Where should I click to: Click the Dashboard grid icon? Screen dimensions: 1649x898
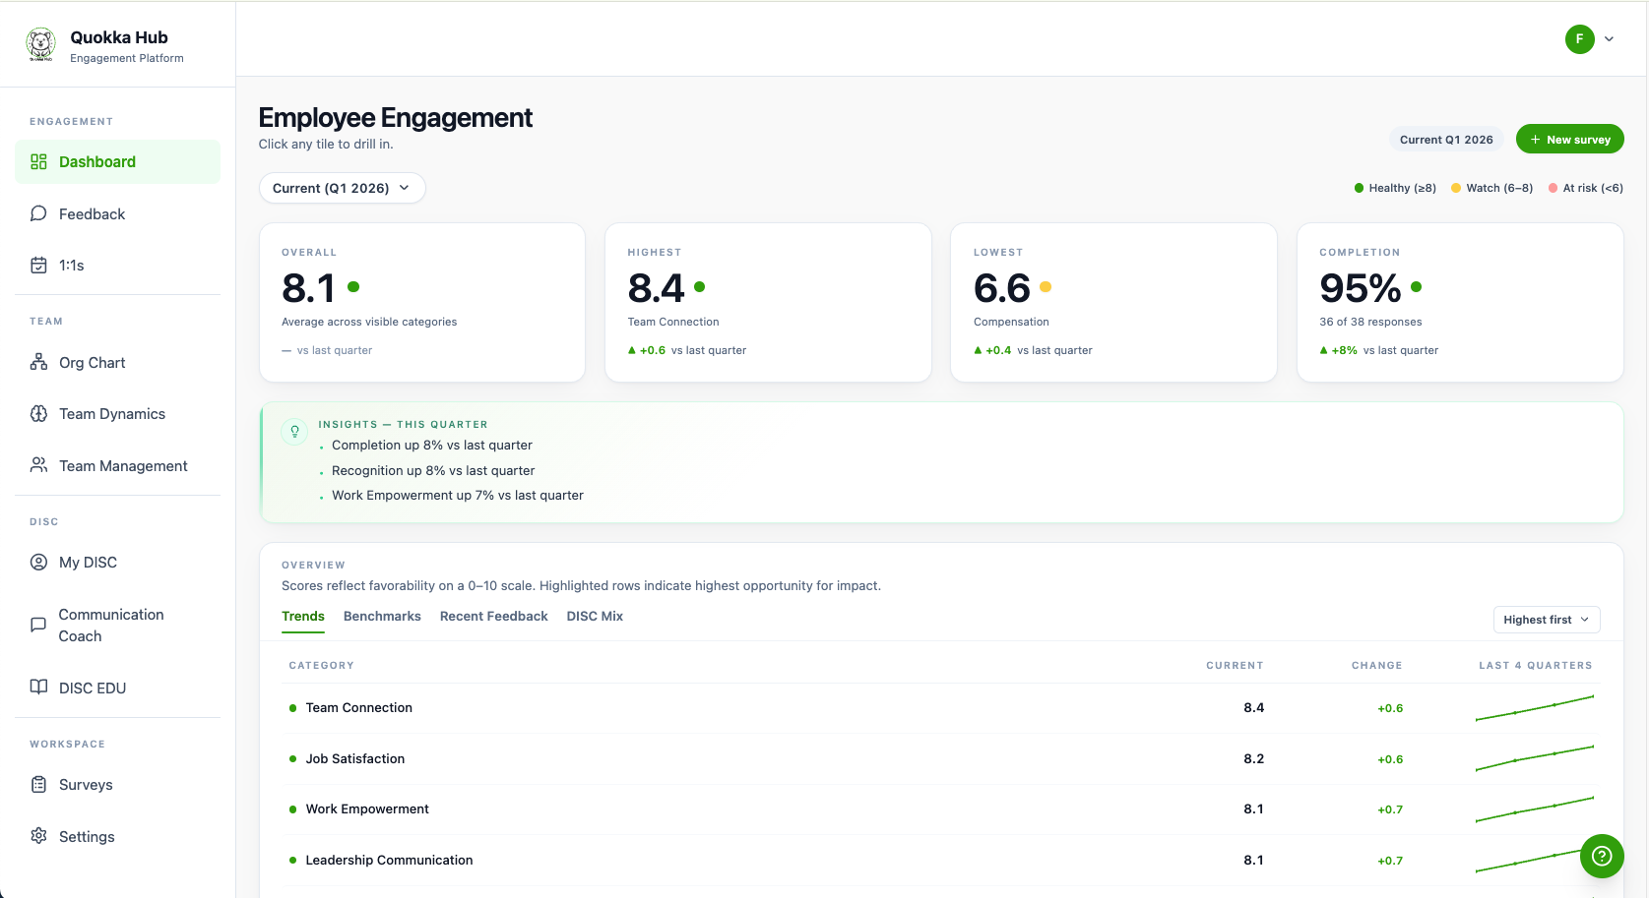coord(38,161)
